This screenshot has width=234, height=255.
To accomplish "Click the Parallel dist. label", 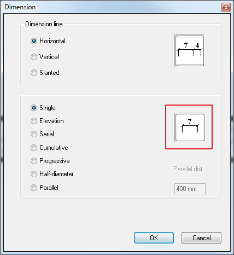I will [189, 169].
